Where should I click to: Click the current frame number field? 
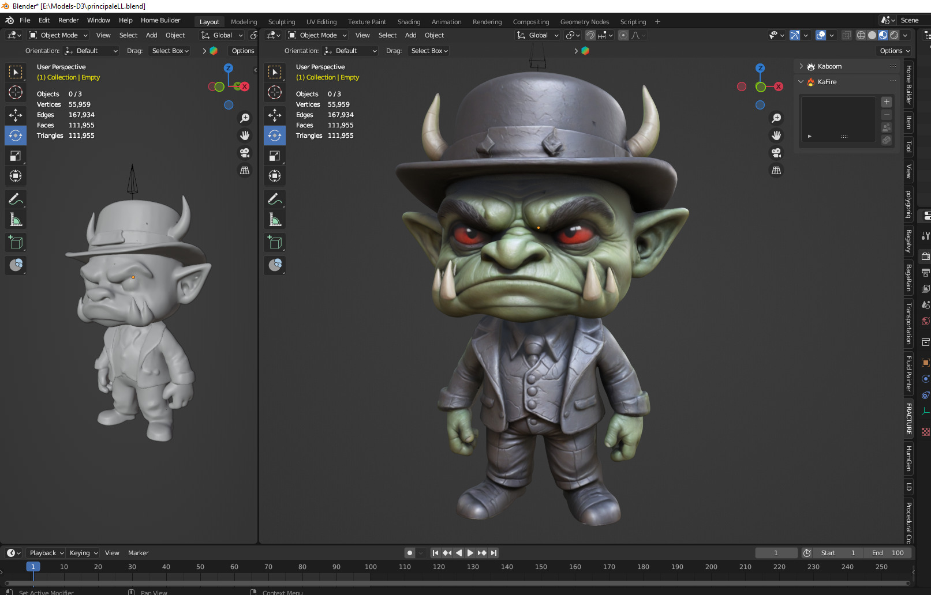776,553
